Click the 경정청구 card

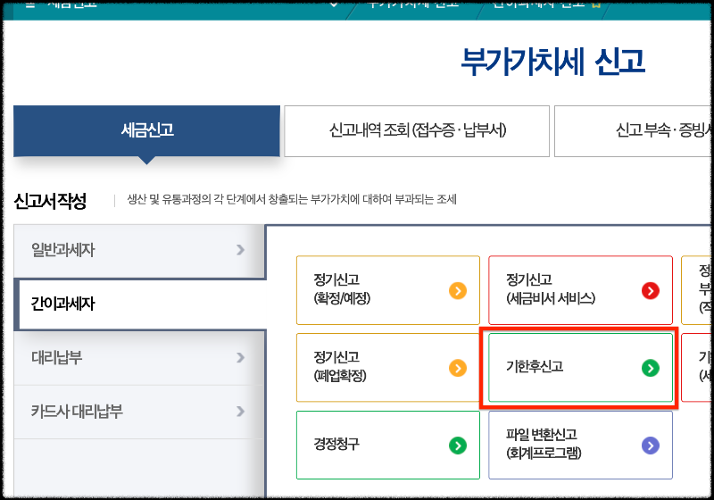pyautogui.click(x=388, y=445)
